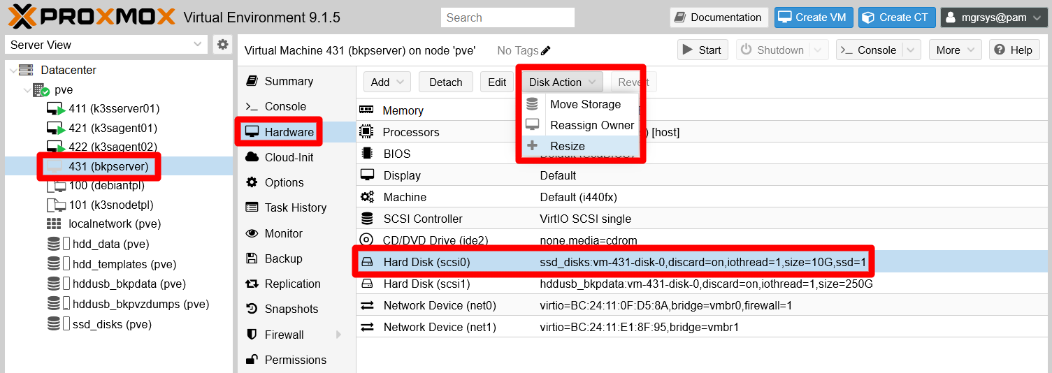This screenshot has width=1052, height=373.
Task: Click the Search input field
Action: click(507, 17)
